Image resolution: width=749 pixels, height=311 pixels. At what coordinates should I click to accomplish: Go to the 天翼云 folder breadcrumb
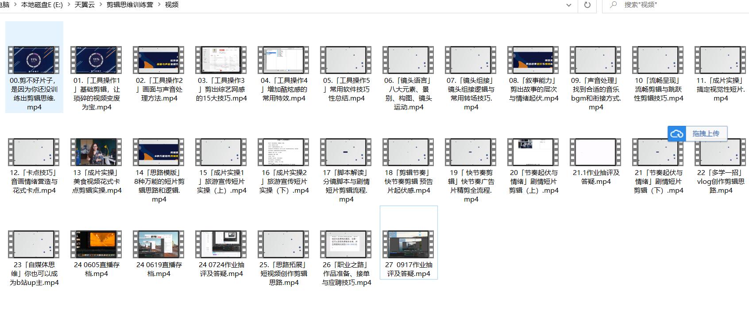[85, 5]
